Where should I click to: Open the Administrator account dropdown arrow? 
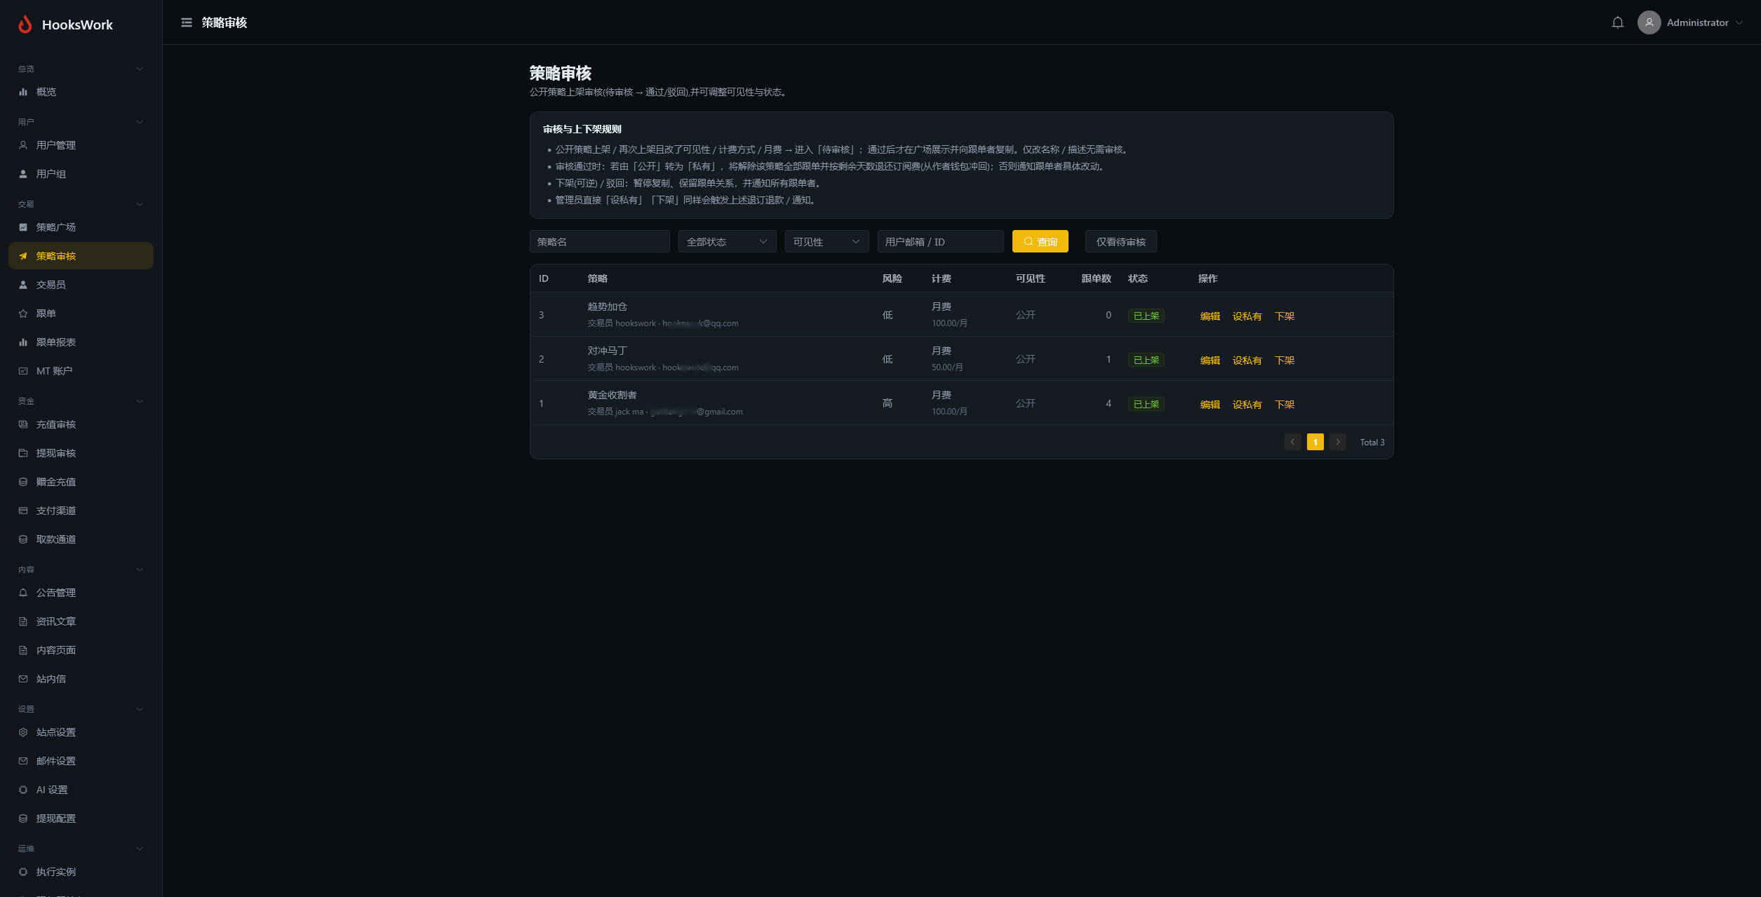pos(1739,22)
